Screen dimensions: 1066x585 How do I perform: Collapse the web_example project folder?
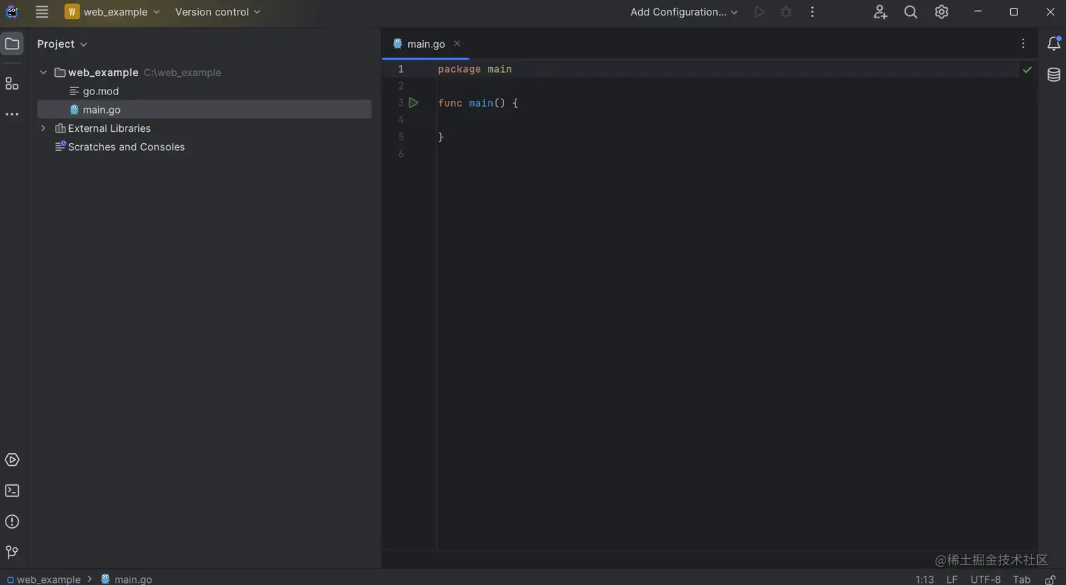point(43,73)
